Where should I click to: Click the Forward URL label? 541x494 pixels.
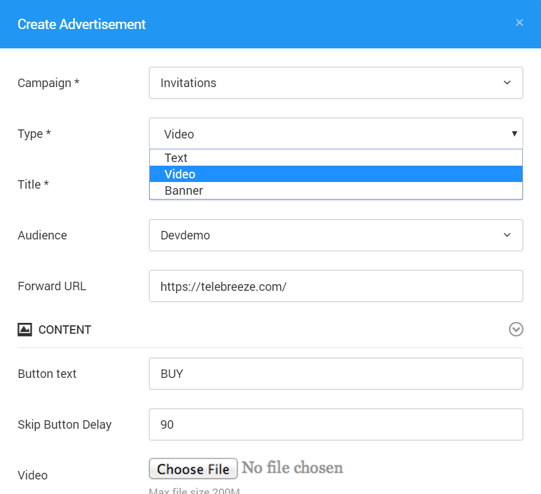tap(51, 286)
